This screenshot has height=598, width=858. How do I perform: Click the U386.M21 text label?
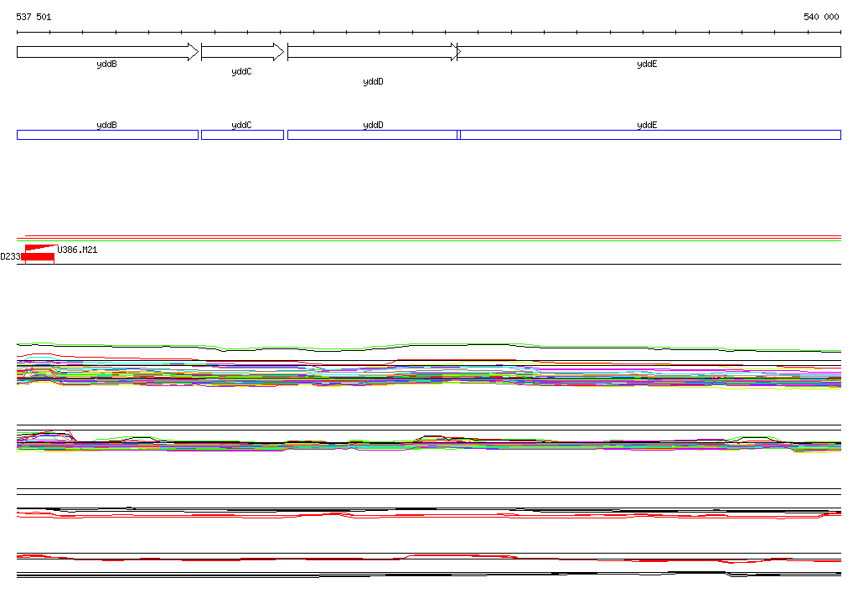pos(77,250)
